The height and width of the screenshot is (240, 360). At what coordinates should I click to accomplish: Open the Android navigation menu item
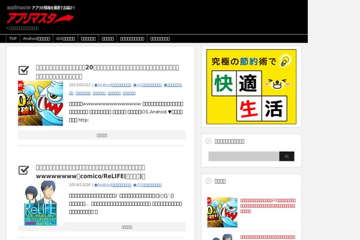pos(36,38)
